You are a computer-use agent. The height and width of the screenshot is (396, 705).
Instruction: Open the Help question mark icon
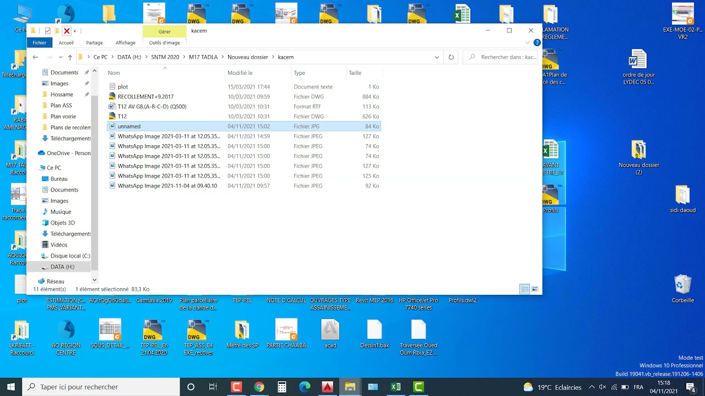pos(537,42)
